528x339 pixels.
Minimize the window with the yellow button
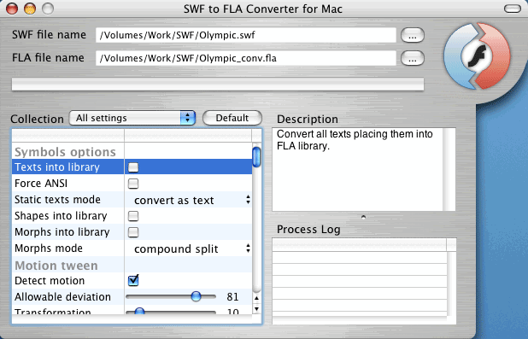coord(30,9)
